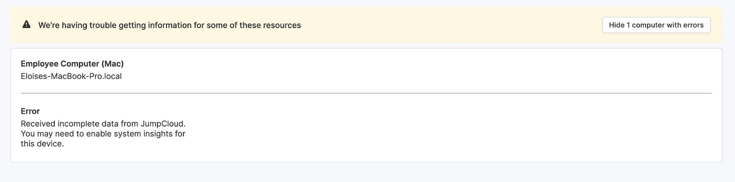Click the Employee Computer (Mac) heading

click(72, 64)
